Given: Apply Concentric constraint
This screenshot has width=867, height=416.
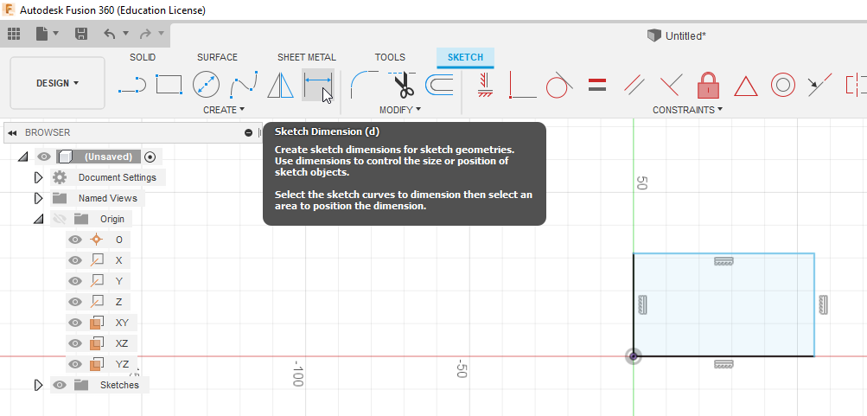Looking at the screenshot, I should coord(782,85).
